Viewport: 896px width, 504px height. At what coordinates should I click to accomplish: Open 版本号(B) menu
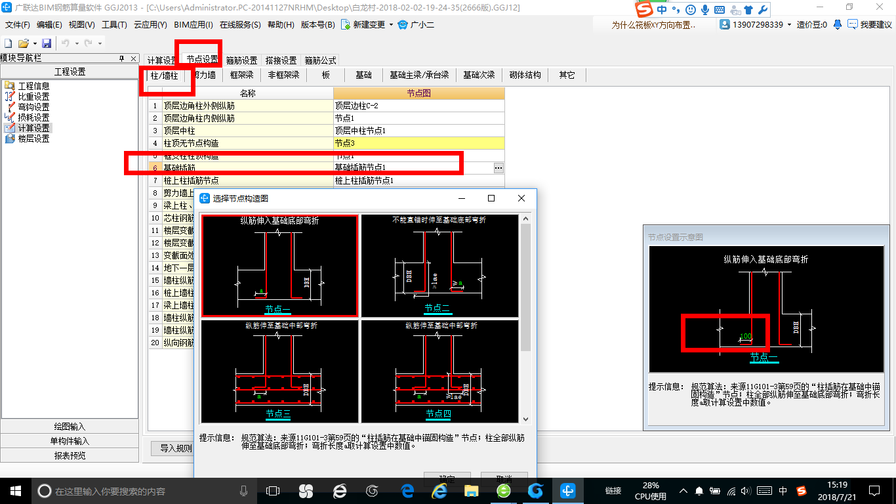[x=317, y=25]
